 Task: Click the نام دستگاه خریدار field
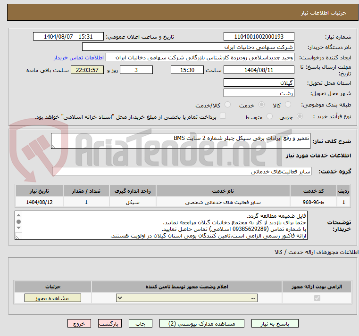click(x=188, y=47)
